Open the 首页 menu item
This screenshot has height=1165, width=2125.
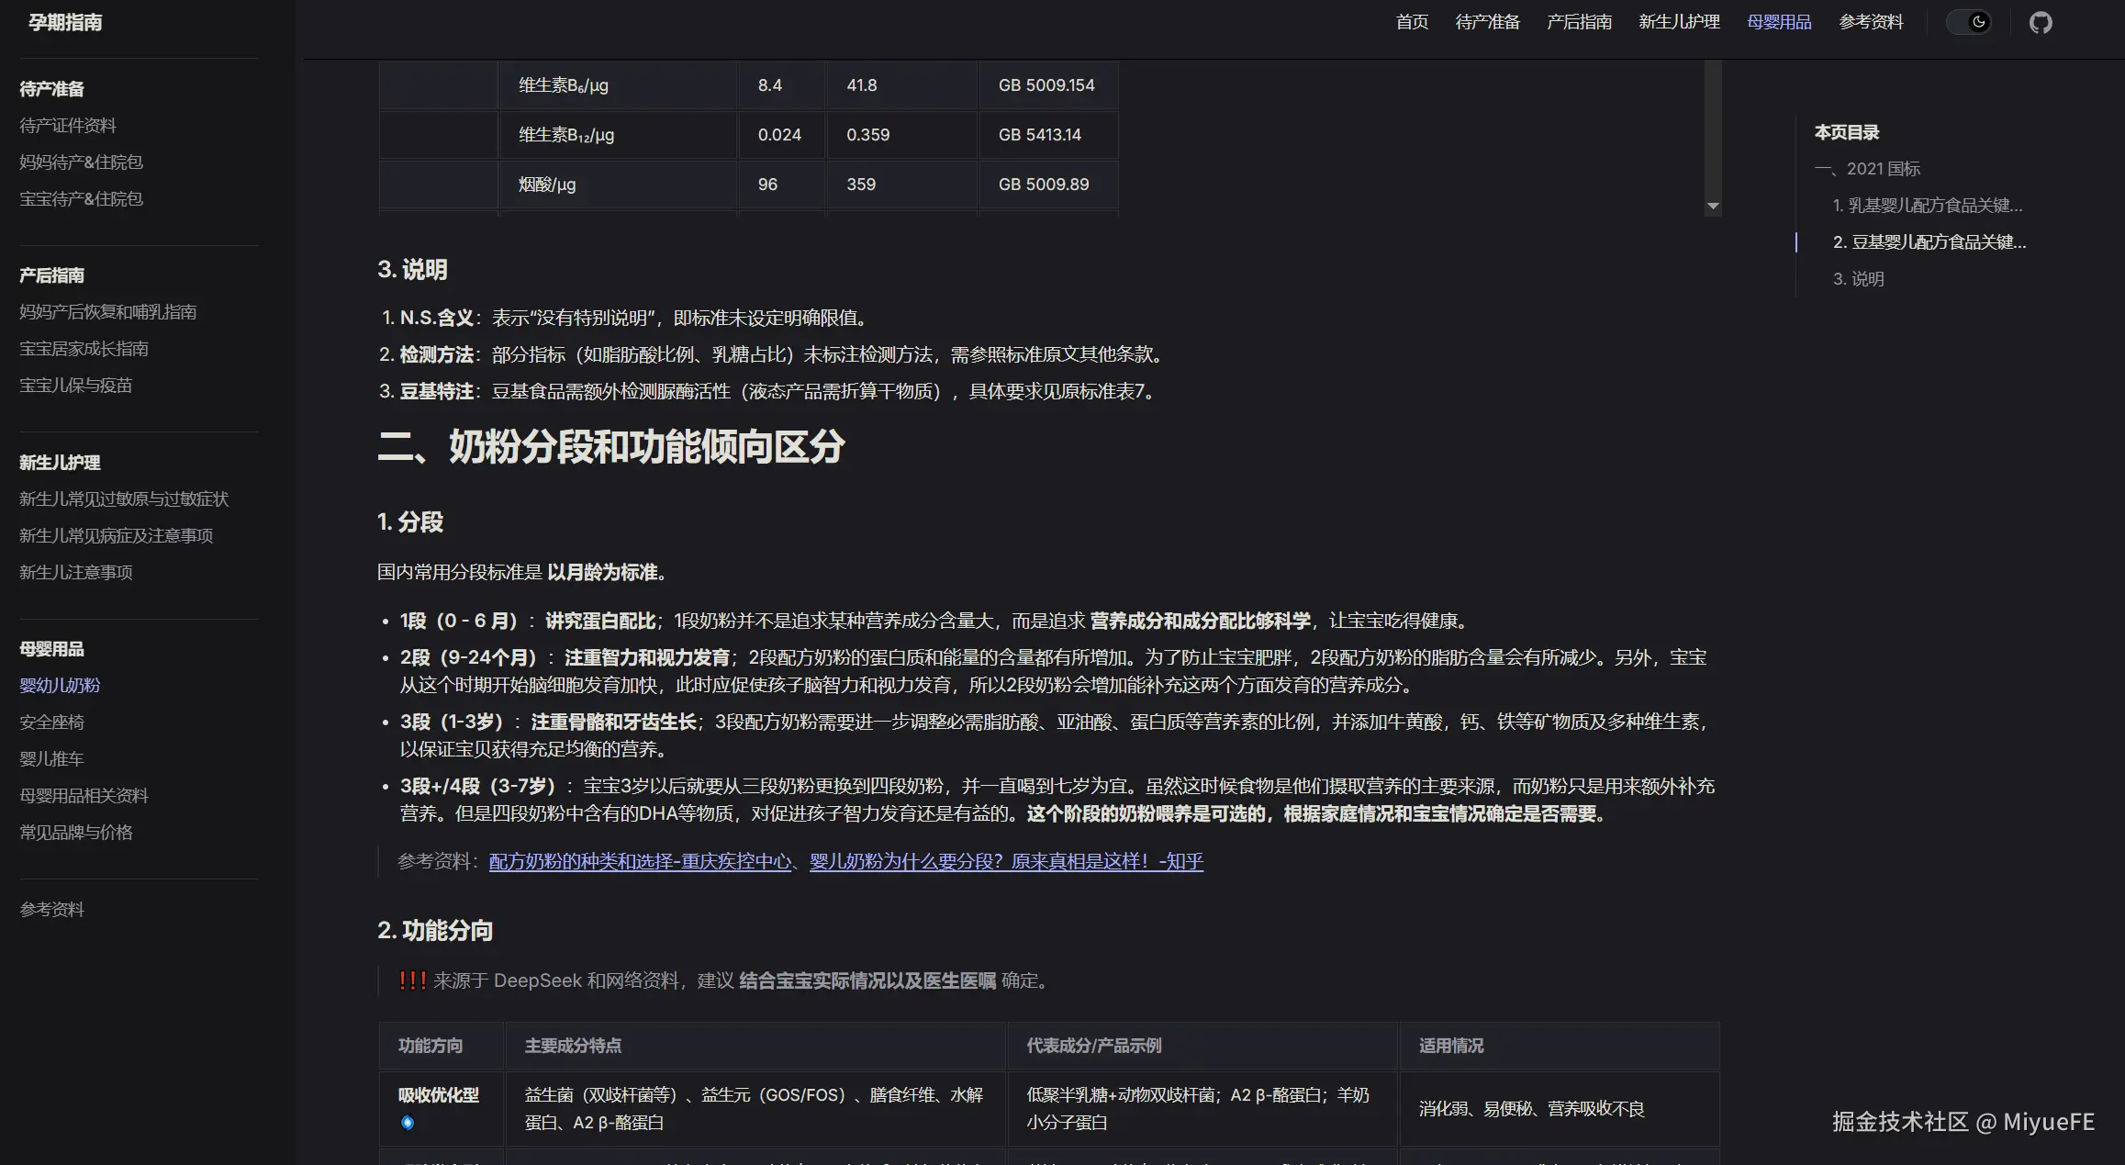pos(1411,21)
